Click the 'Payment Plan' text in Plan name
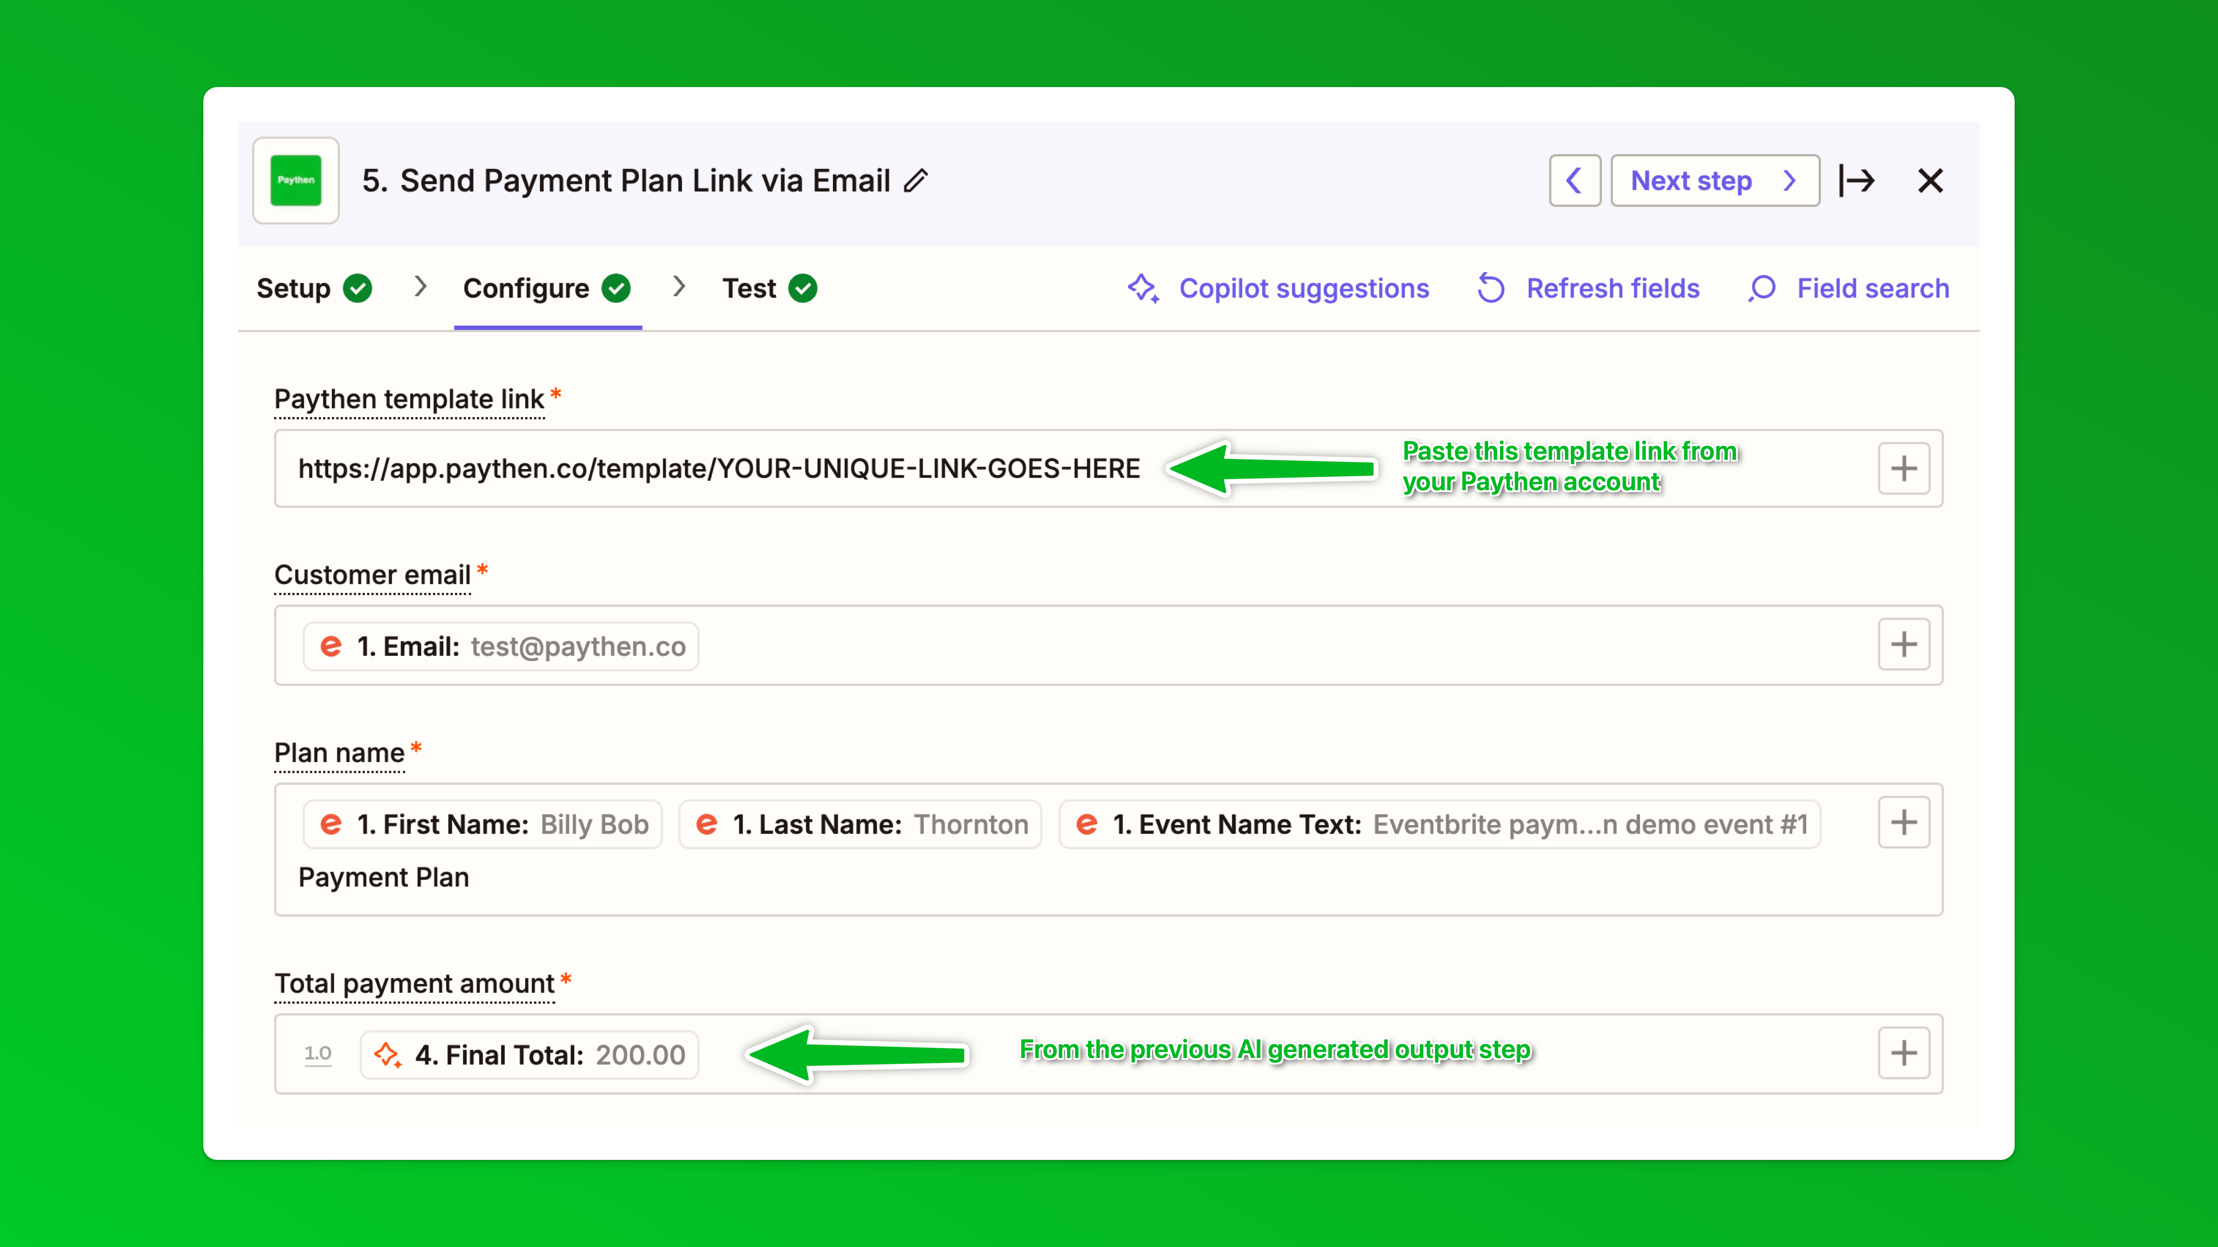This screenshot has width=2218, height=1247. (383, 877)
